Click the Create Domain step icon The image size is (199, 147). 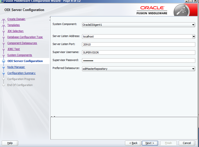coord(3,19)
